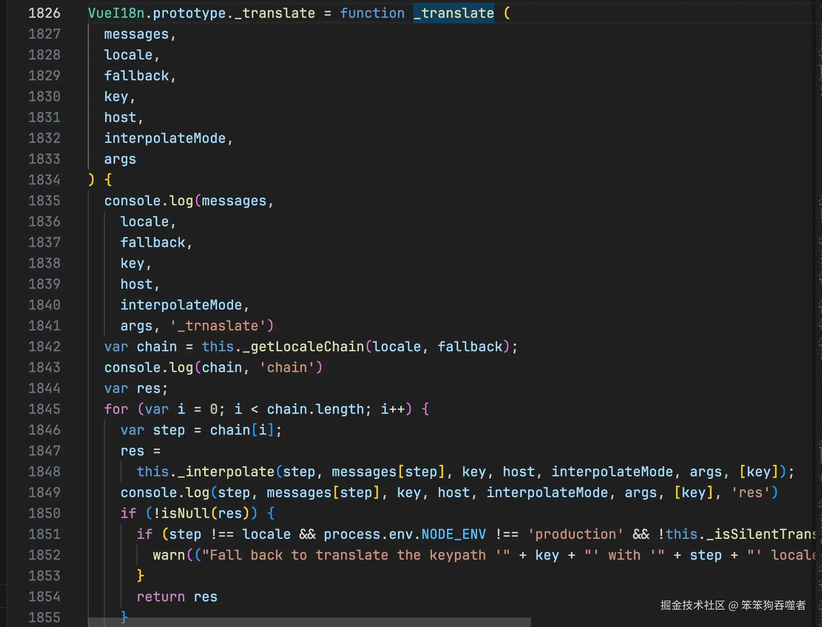The height and width of the screenshot is (627, 822).
Task: Click line number 1826 in the gutter
Action: coord(44,13)
